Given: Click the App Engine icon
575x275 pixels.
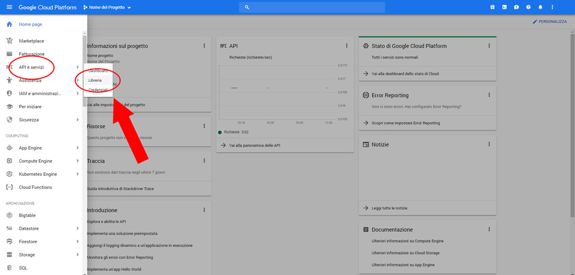Looking at the screenshot, I should tap(10, 148).
